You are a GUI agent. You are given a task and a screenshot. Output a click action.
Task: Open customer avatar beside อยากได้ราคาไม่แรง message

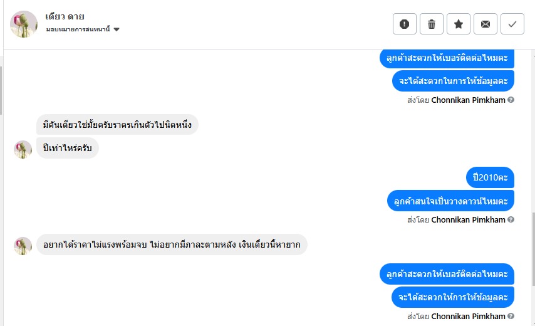[x=23, y=246]
